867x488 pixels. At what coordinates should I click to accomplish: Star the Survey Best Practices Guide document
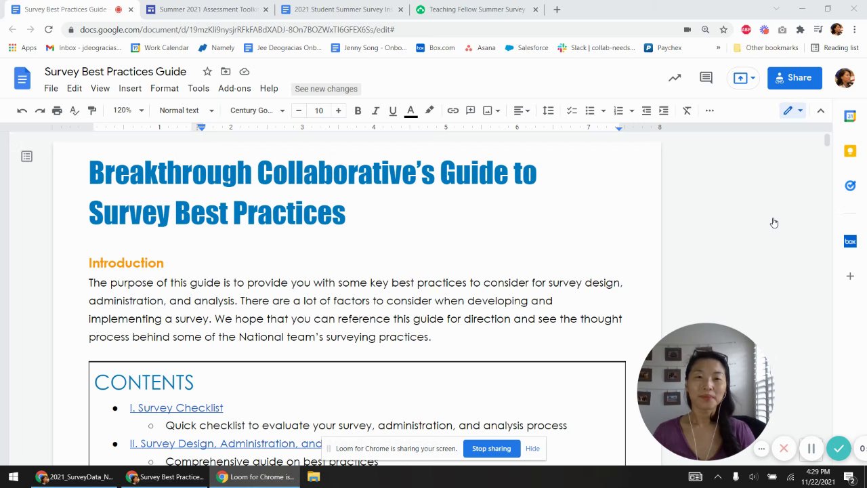click(207, 71)
